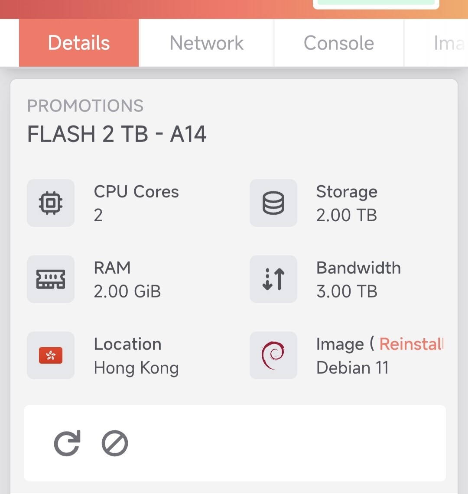Click the Bandwidth up-down arrows icon
The width and height of the screenshot is (468, 494).
point(273,279)
